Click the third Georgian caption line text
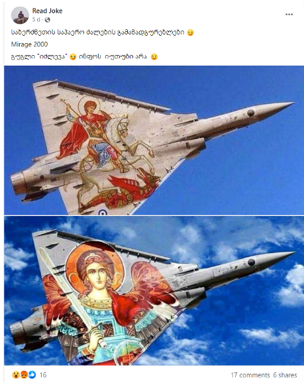 (79, 57)
